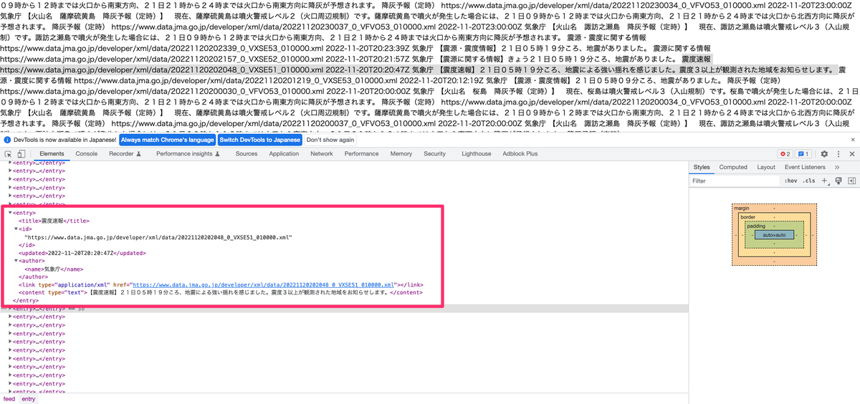Toggle the computed styles sidebar icon
This screenshot has height=404, width=860.
[851, 181]
